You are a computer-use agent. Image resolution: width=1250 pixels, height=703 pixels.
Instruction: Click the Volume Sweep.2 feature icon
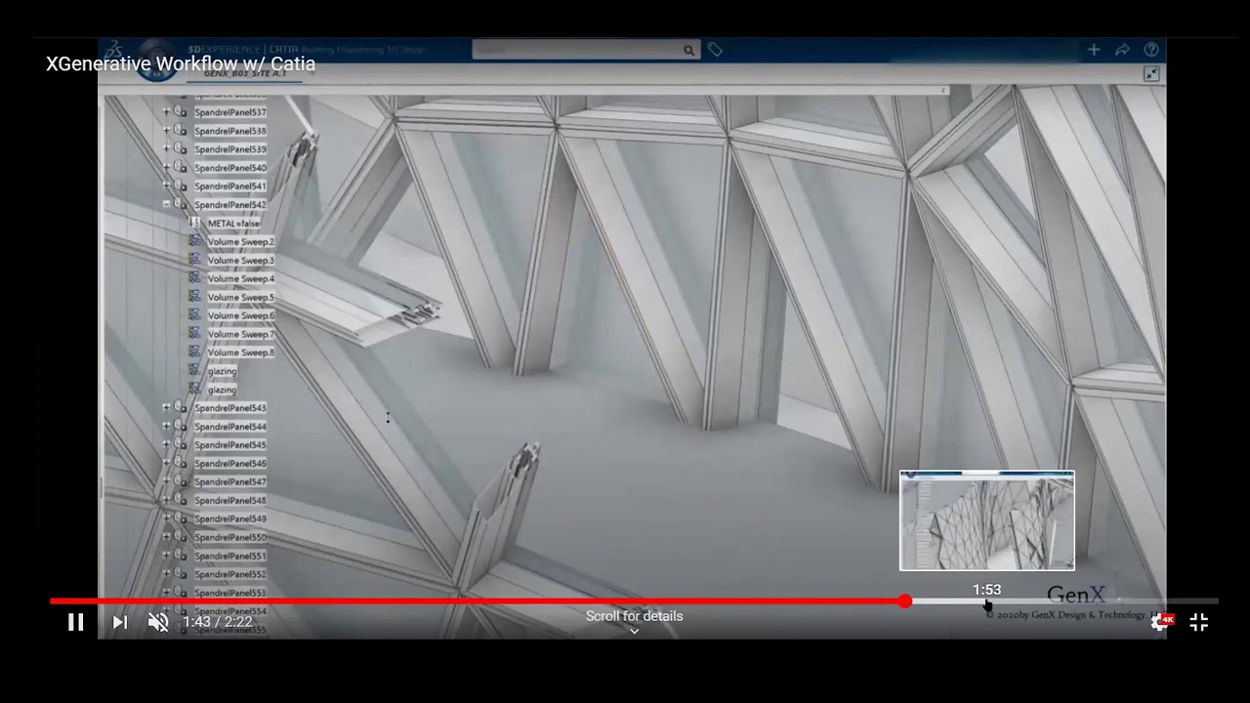tap(194, 241)
